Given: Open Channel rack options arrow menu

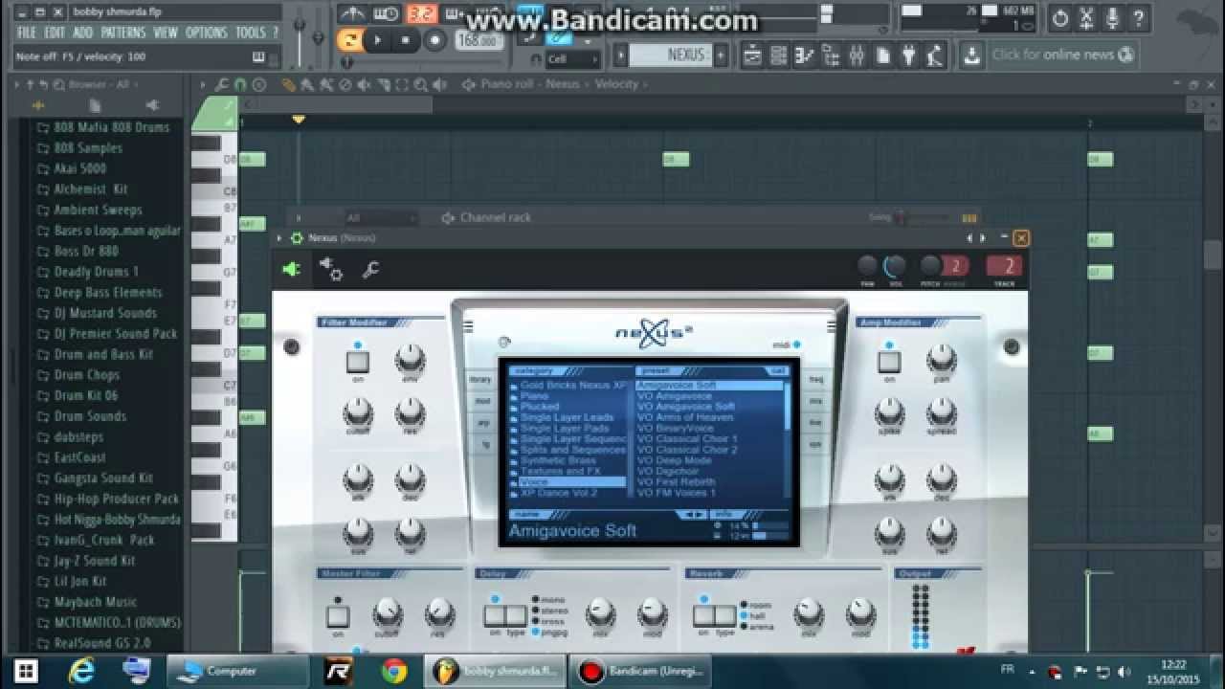Looking at the screenshot, I should 298,218.
